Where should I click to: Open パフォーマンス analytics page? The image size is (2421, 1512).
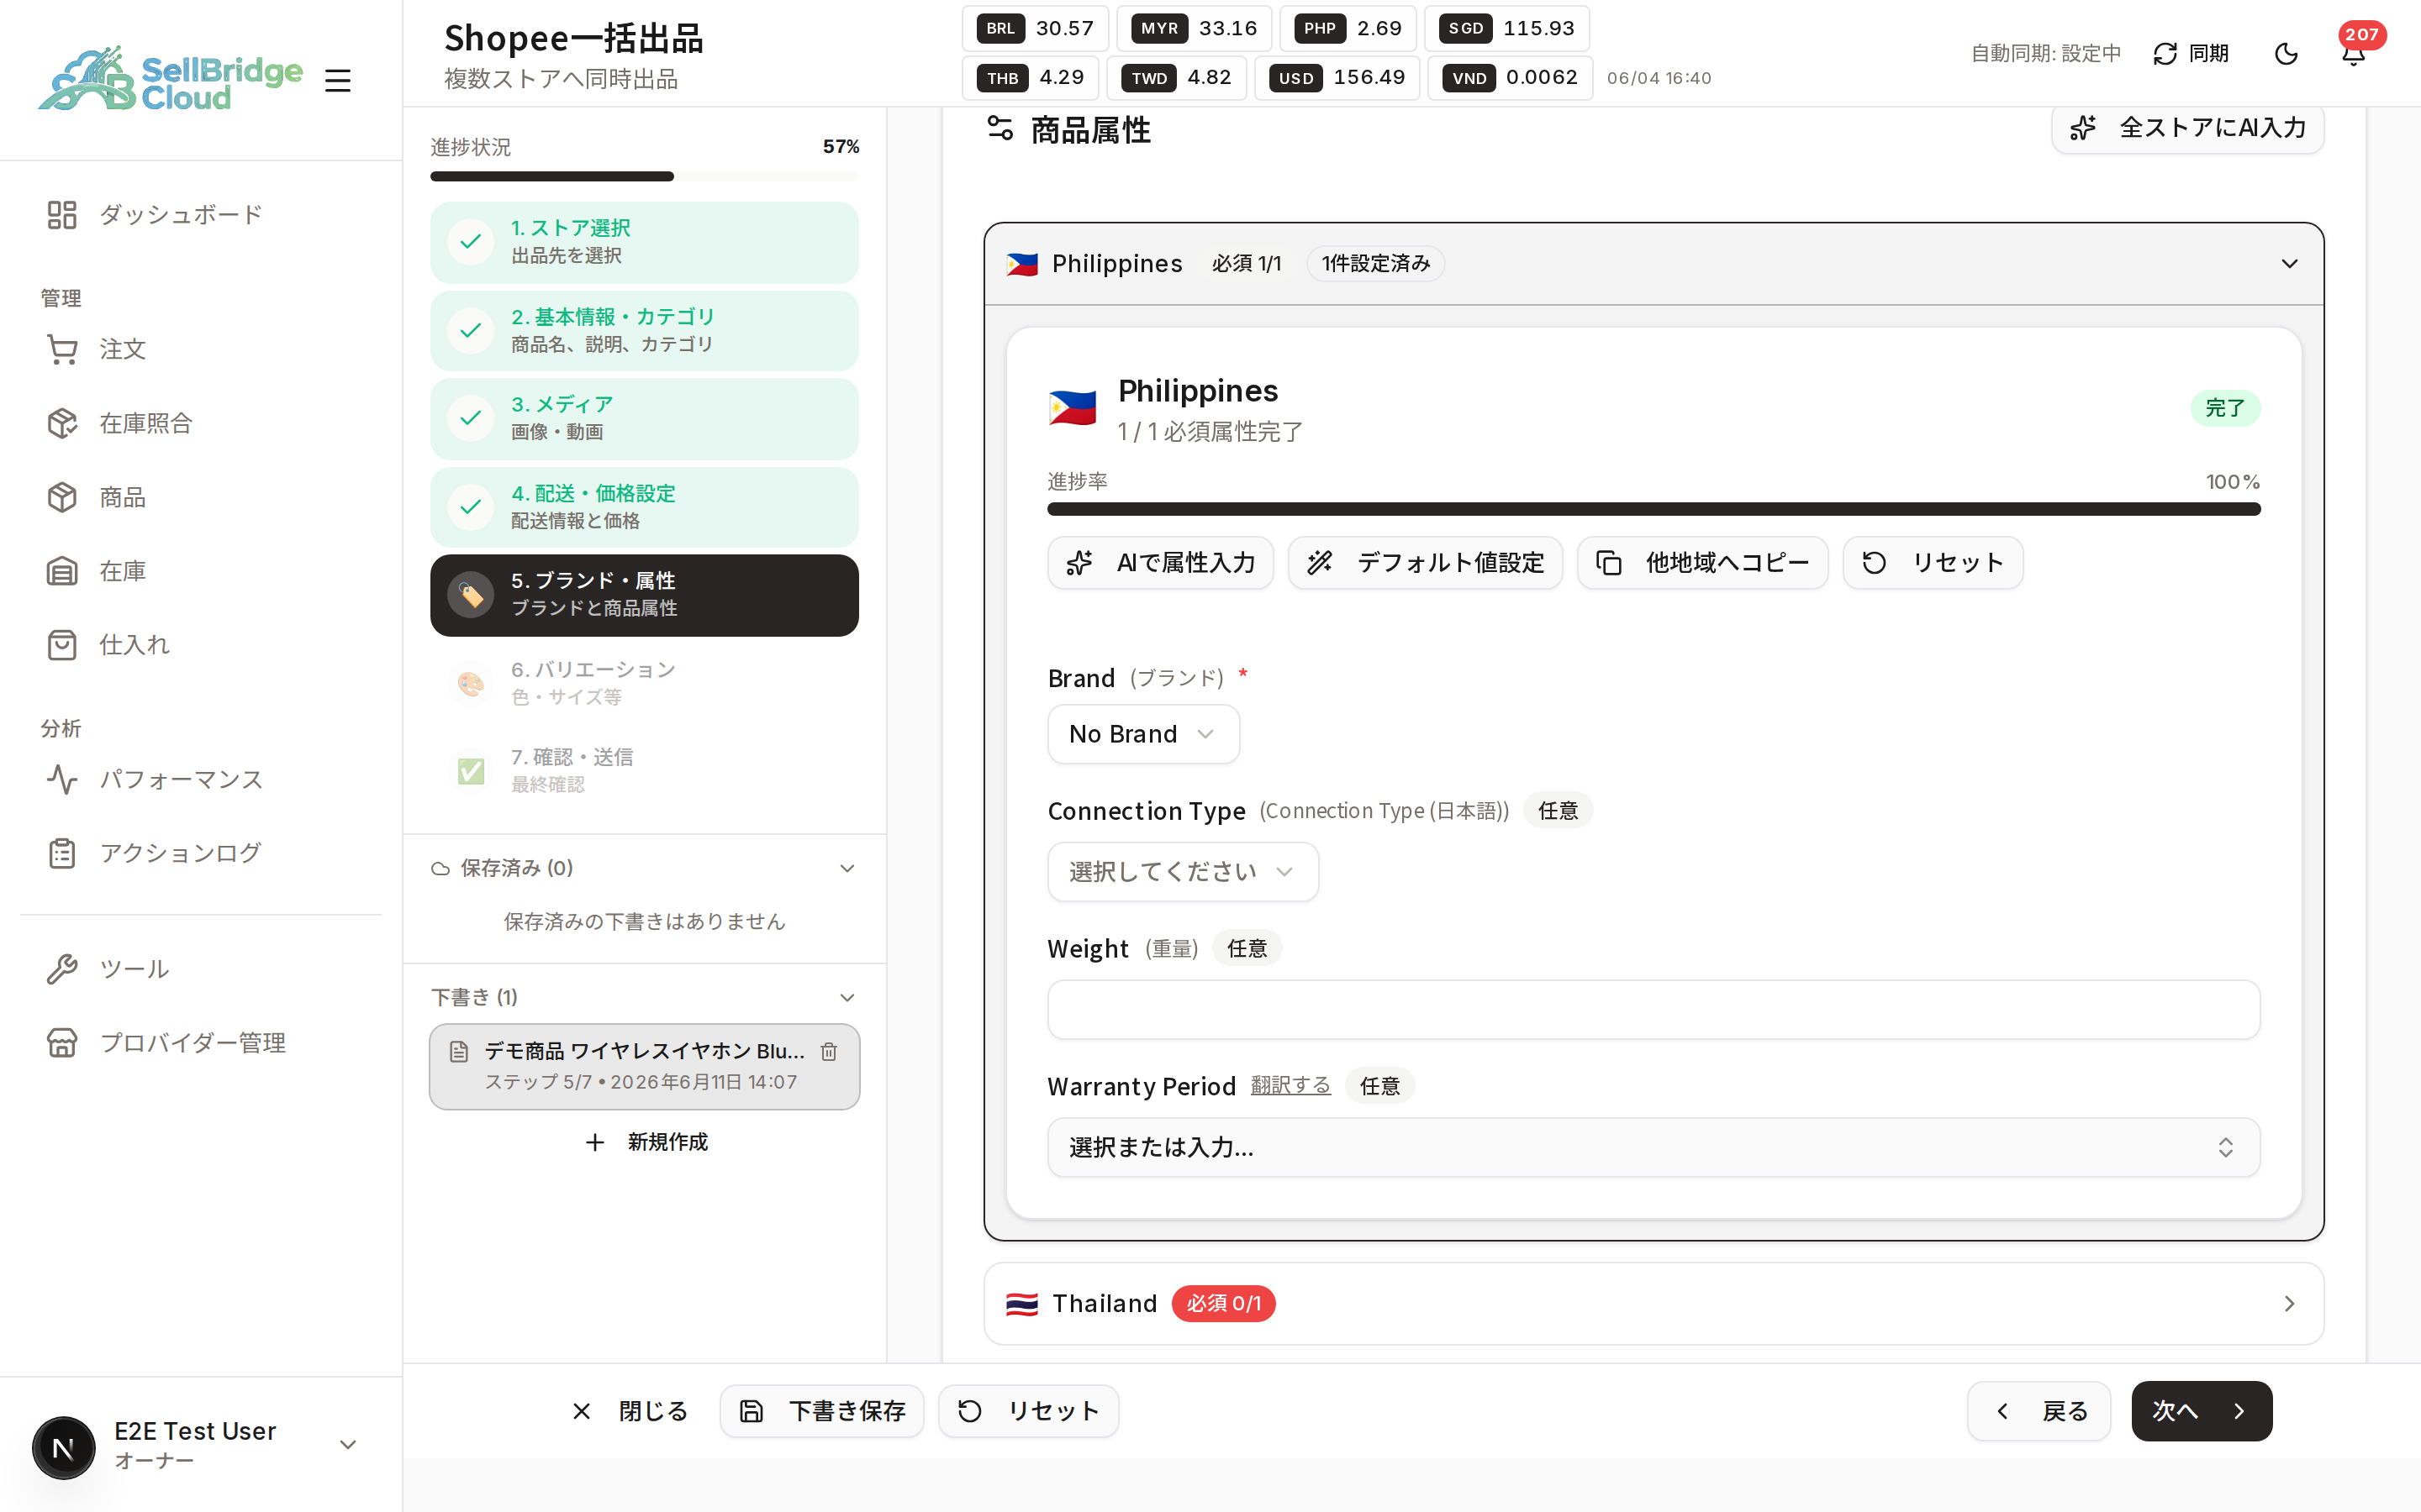tap(200, 779)
